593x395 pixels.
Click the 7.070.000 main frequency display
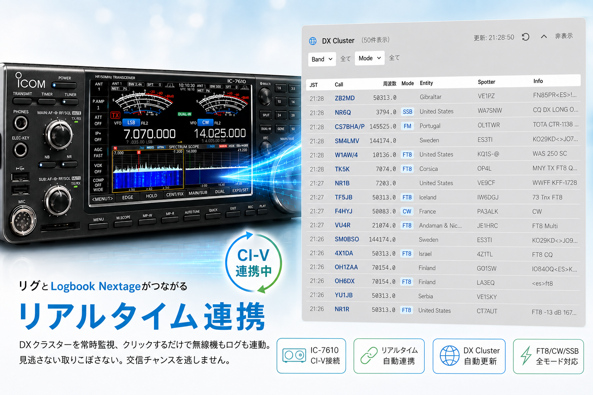coord(149,134)
